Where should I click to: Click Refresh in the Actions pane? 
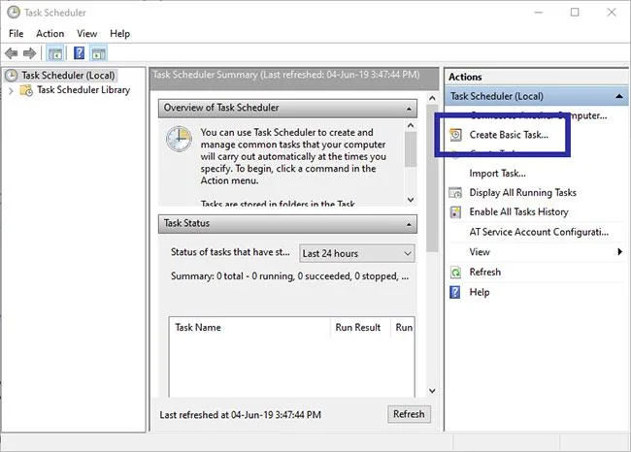coord(485,273)
